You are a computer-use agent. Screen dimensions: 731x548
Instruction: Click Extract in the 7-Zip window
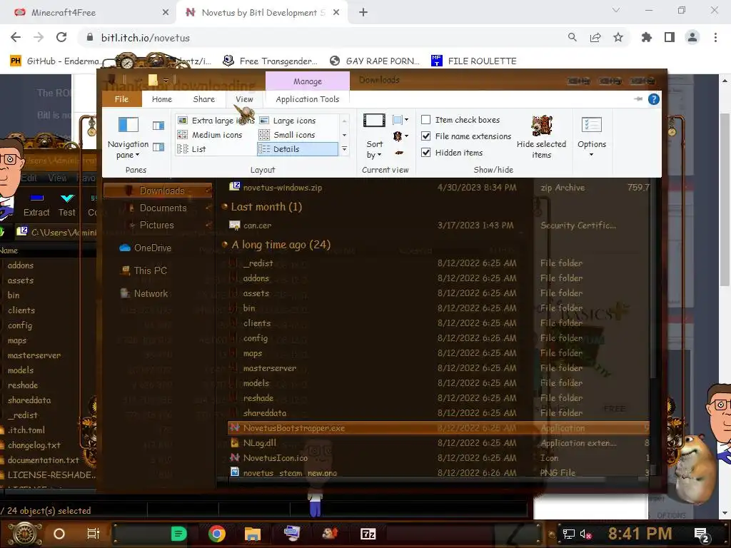[x=36, y=205]
